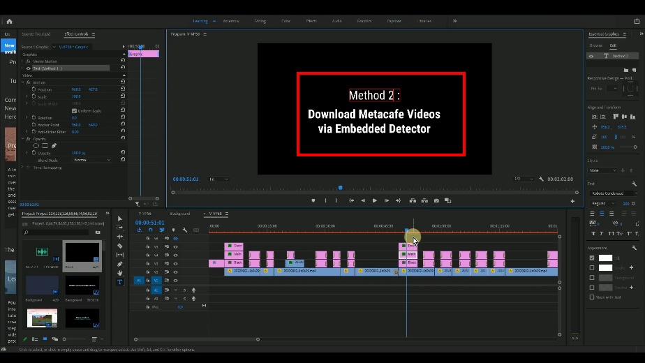
Task: Toggle visibility of Text (Method 1) layer
Action: click(29, 68)
